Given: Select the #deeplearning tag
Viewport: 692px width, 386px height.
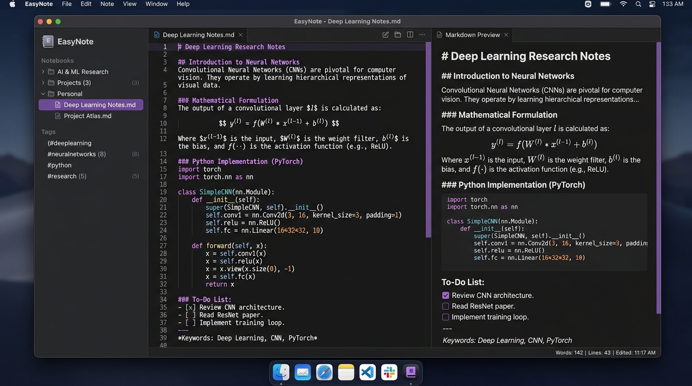Looking at the screenshot, I should (x=69, y=143).
